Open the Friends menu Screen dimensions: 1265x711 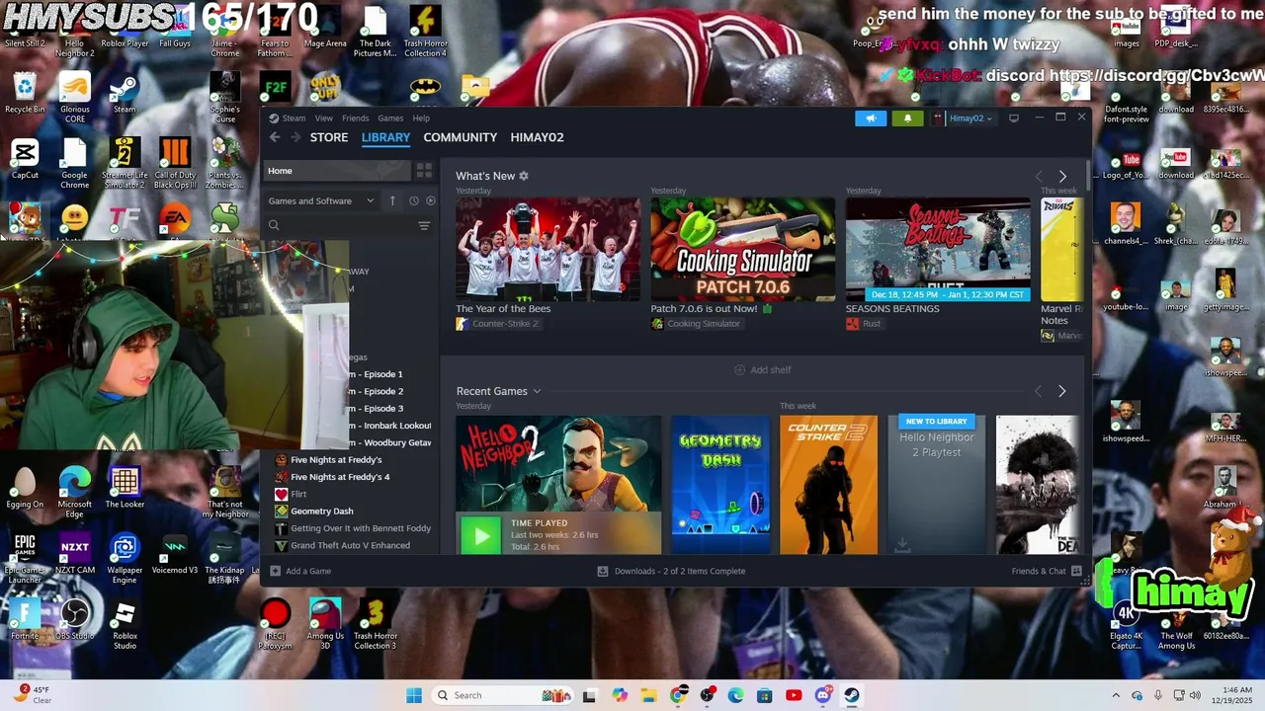click(355, 118)
